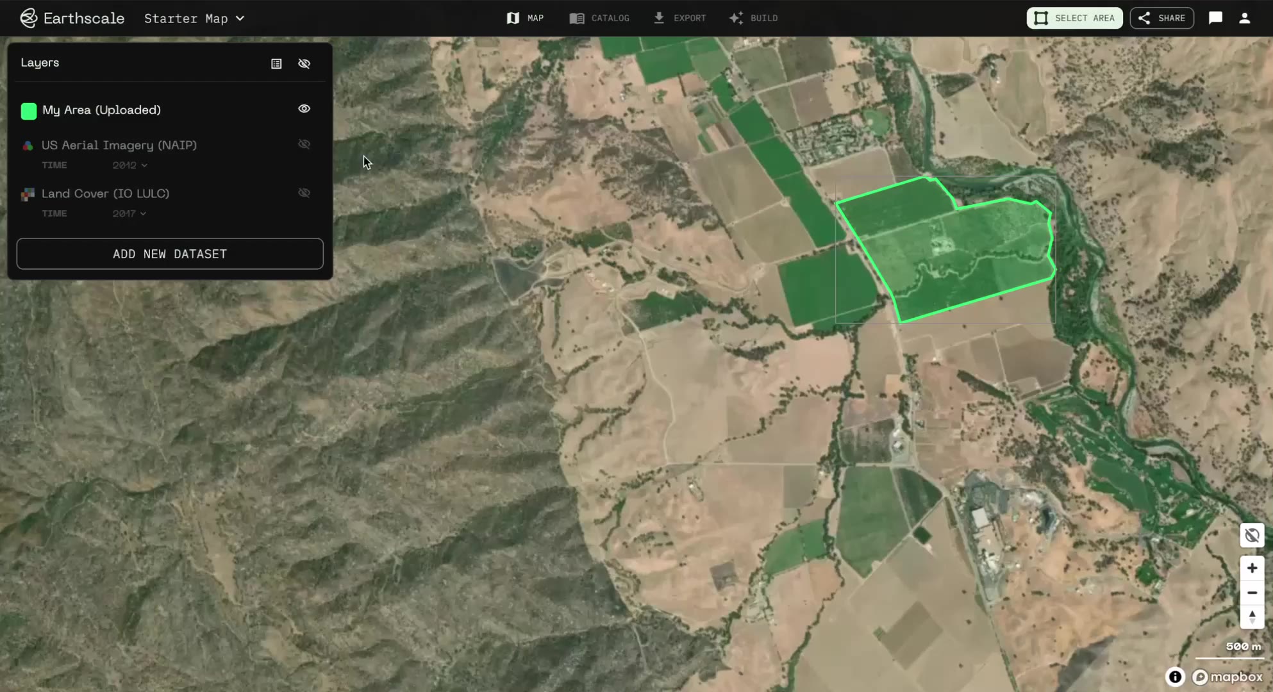Toggle the map basemap visibility button
Screen dimensions: 1273x692
(1252, 535)
